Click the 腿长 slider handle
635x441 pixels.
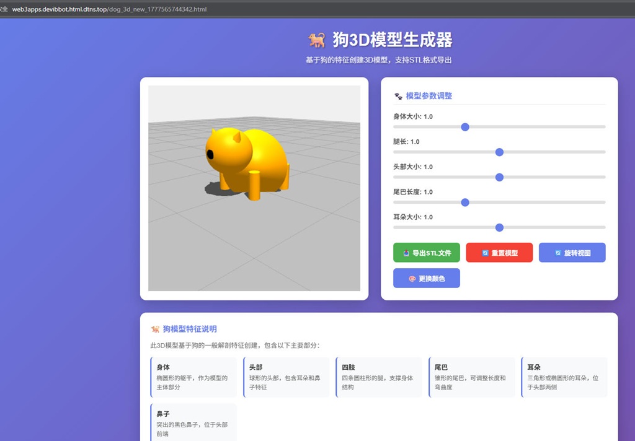[x=499, y=152]
